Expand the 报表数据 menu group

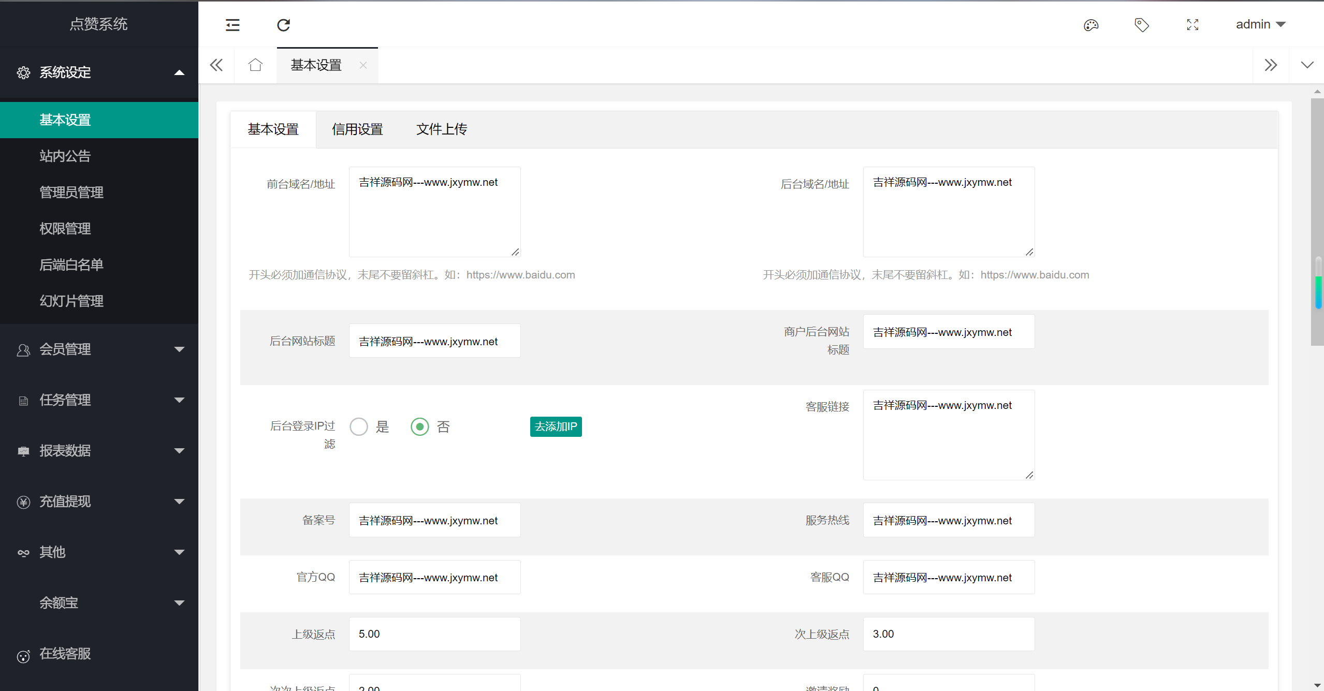pyautogui.click(x=179, y=451)
